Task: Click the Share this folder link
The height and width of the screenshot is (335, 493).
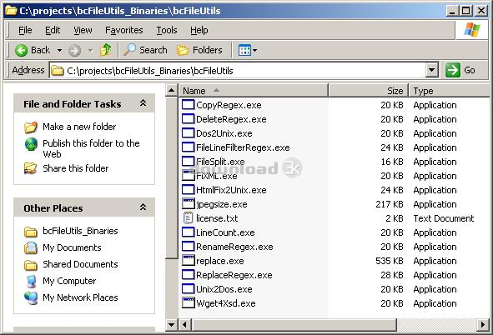Action: coord(75,168)
